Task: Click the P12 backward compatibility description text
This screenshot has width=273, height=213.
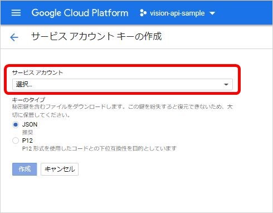Action: tap(99, 148)
